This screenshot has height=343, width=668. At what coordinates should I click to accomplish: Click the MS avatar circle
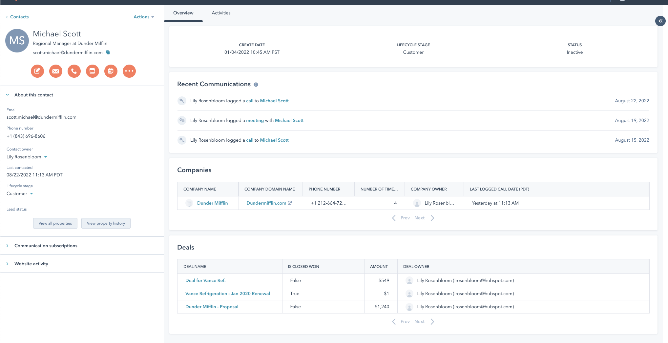[17, 41]
